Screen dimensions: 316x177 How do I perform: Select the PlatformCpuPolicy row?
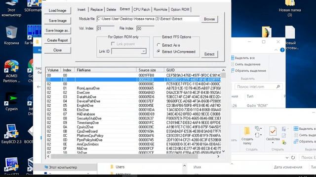pos(133,136)
